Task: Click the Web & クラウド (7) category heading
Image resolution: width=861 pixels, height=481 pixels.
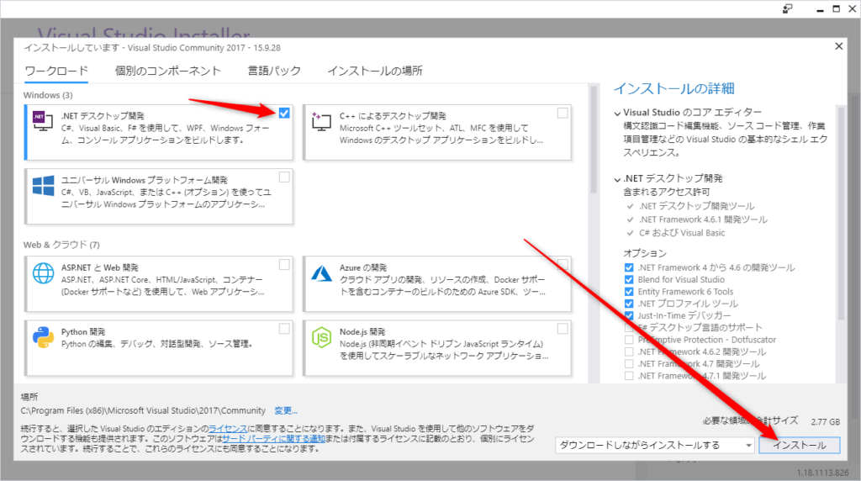Action: point(61,245)
